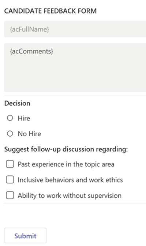The width and height of the screenshot is (146, 246).
Task: Tick the Ability to work without supervision checkbox
Action: (10, 195)
